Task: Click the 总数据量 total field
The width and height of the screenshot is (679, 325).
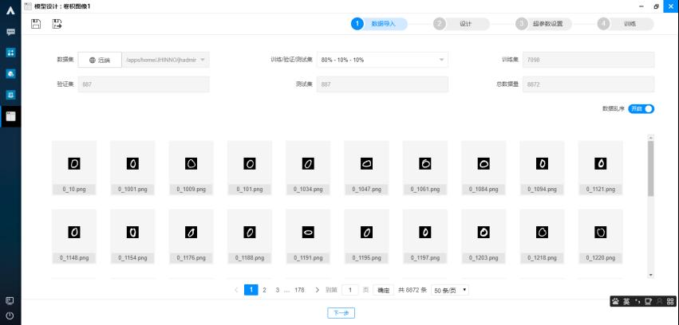Action: point(589,84)
